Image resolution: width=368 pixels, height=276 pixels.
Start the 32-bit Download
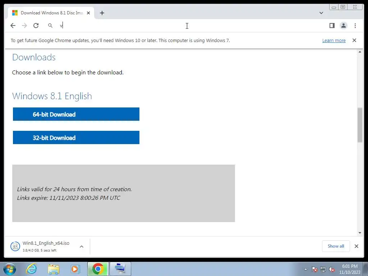tap(76, 137)
